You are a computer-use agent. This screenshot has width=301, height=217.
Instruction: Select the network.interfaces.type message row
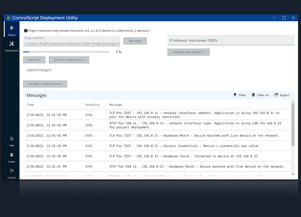pyautogui.click(x=157, y=125)
